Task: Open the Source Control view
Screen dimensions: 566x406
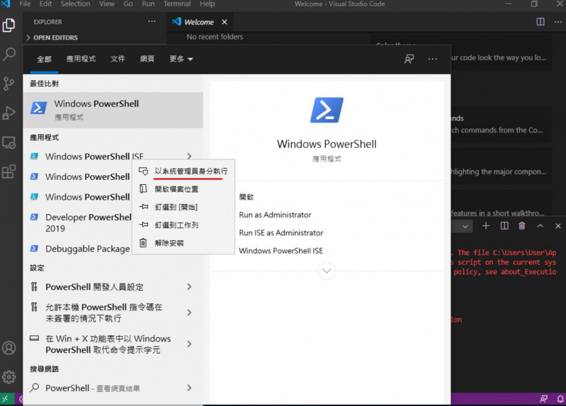Action: tap(9, 84)
